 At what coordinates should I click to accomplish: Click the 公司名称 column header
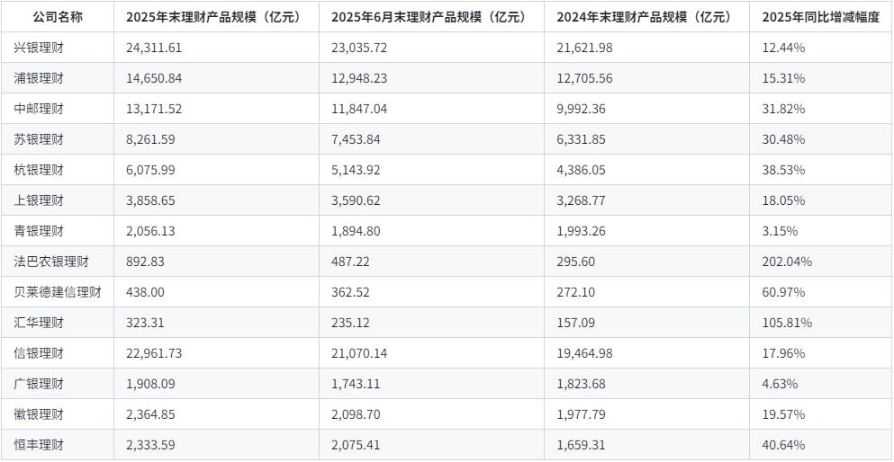coord(58,17)
